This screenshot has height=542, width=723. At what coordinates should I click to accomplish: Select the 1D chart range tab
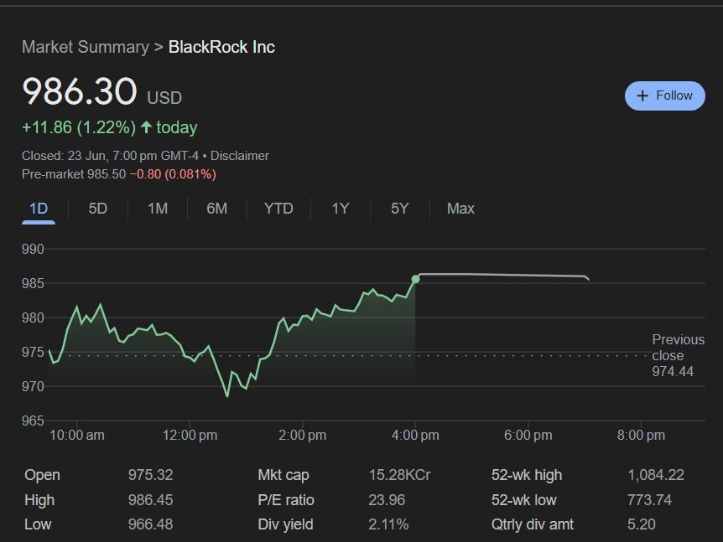pos(39,209)
